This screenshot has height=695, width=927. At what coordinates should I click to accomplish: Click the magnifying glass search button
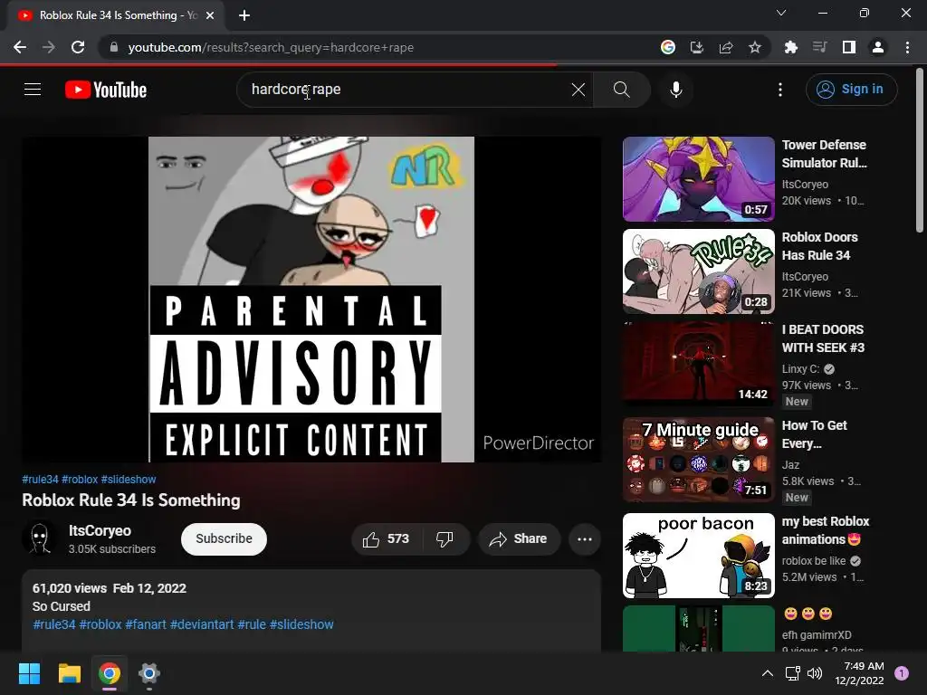(x=621, y=90)
